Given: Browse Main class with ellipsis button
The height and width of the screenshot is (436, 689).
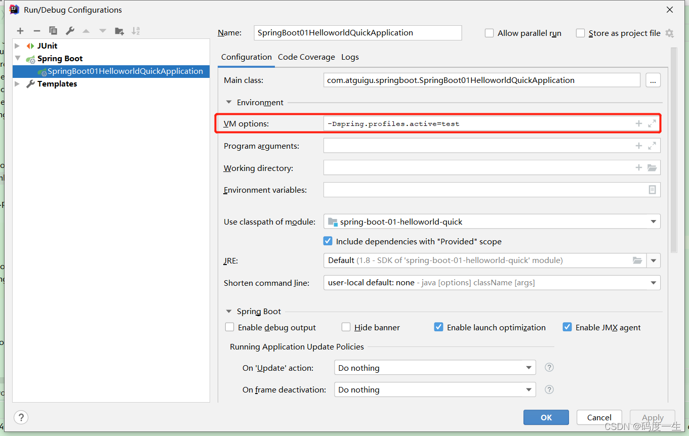Looking at the screenshot, I should point(653,80).
